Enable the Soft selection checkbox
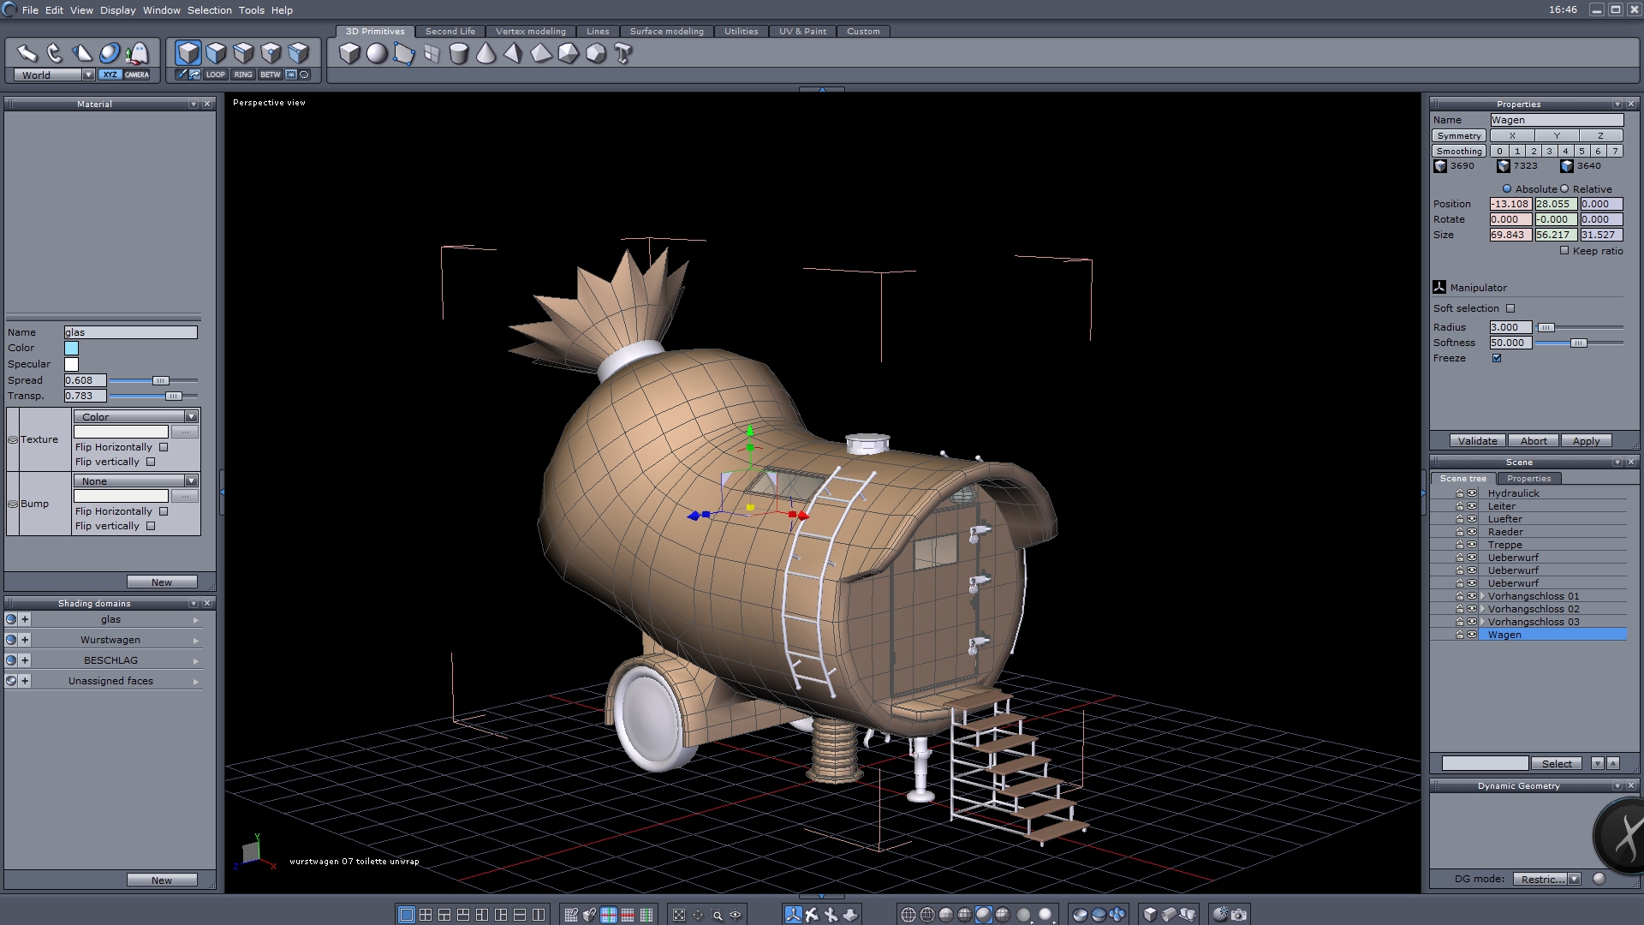 1510,308
